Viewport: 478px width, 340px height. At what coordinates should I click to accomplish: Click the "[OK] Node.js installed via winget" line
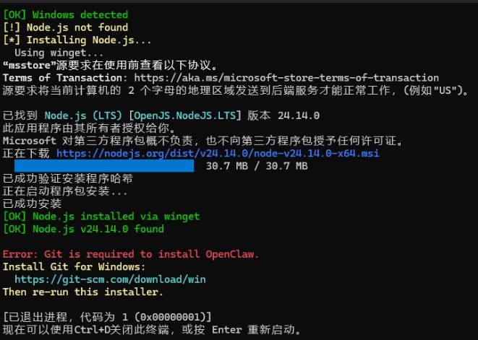click(101, 217)
